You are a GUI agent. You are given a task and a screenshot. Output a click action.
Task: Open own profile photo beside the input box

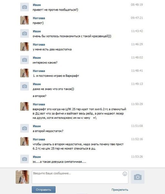pos(22,177)
